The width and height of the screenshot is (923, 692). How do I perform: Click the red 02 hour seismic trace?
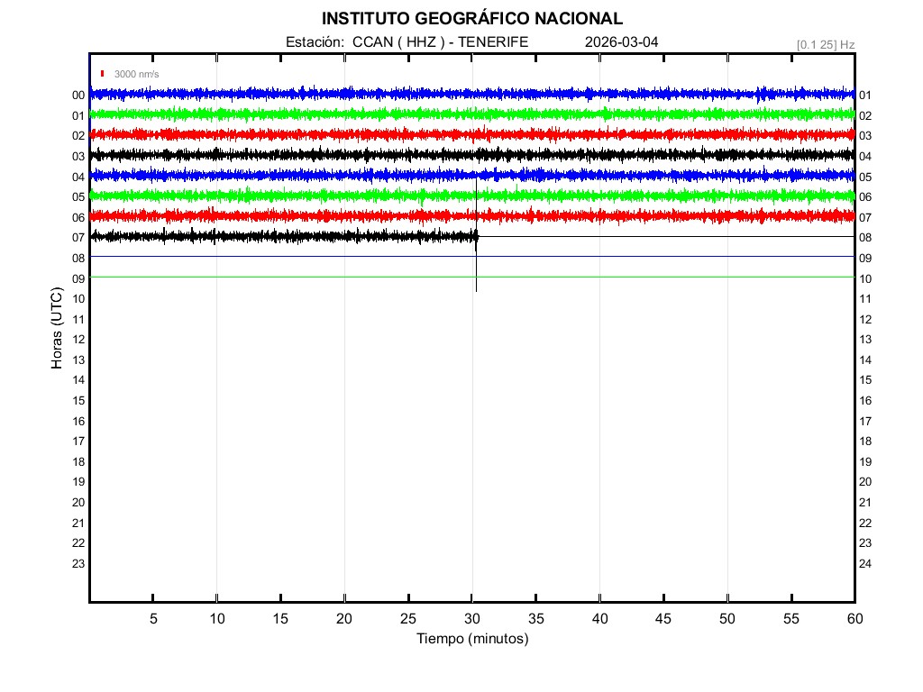tap(361, 134)
